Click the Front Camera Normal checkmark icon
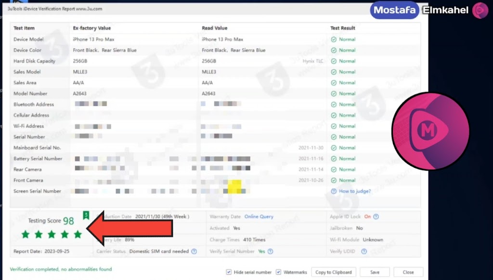493x280 pixels. tap(334, 180)
